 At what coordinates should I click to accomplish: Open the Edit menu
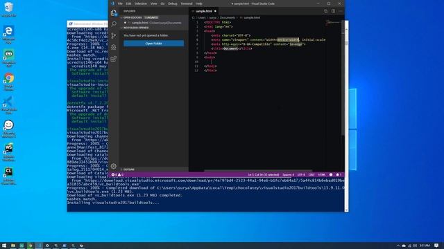128,3
